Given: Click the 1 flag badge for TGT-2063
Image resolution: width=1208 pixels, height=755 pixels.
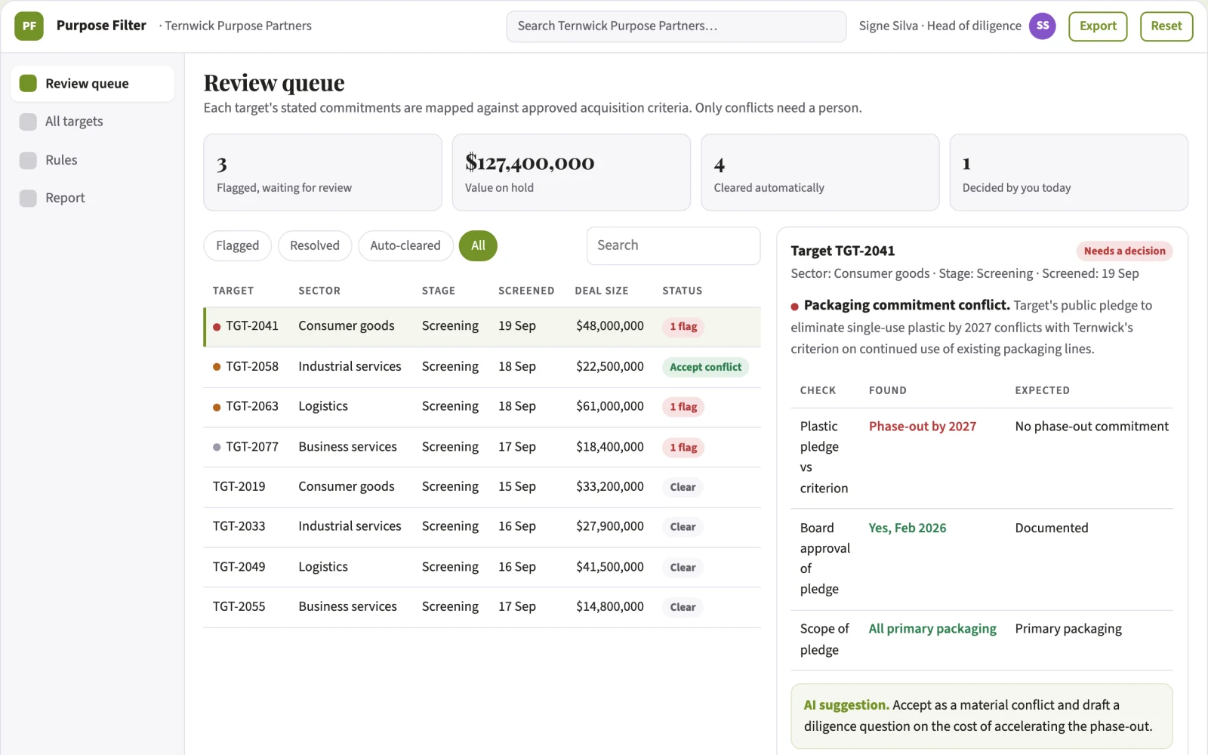Looking at the screenshot, I should tap(683, 407).
